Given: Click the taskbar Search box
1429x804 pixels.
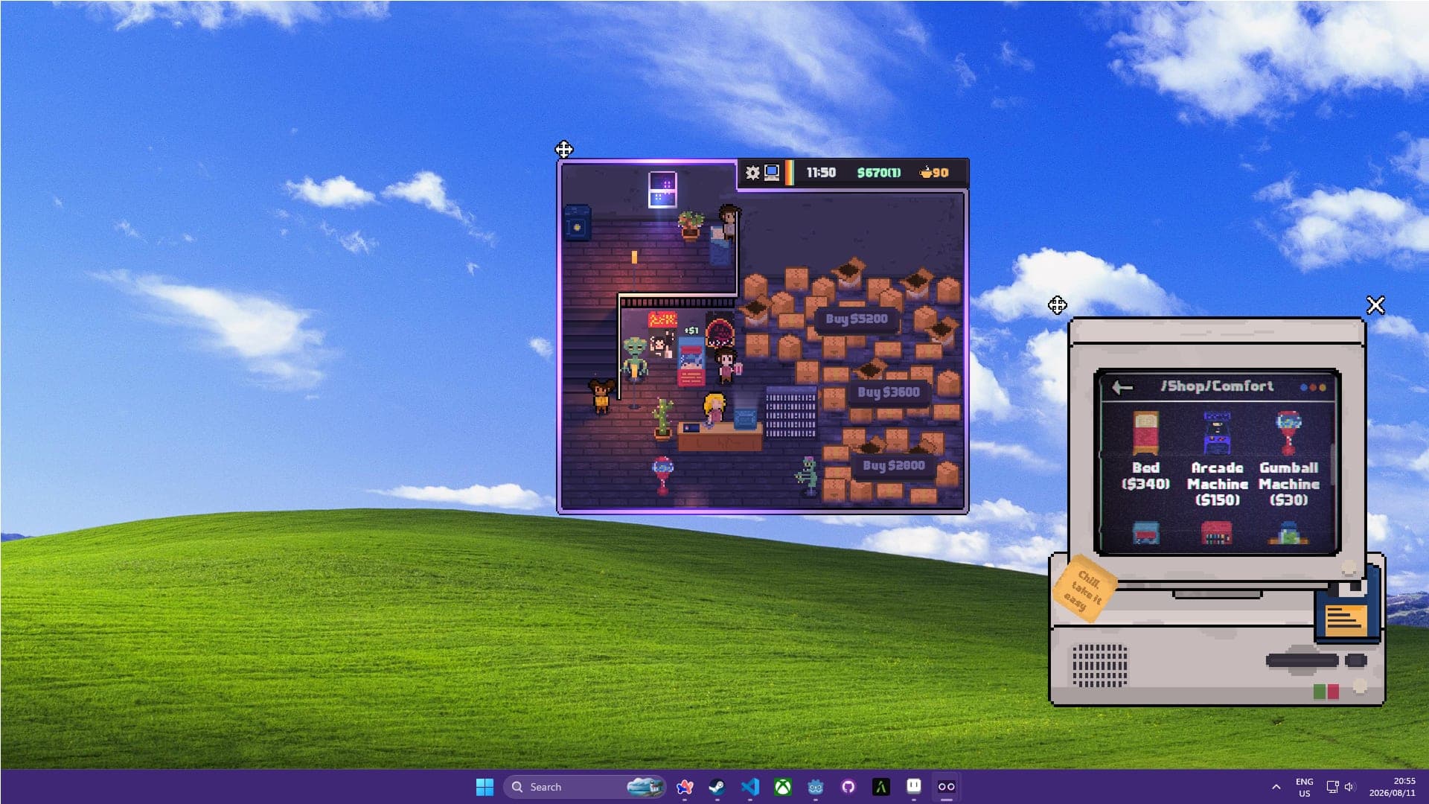Looking at the screenshot, I should point(584,787).
